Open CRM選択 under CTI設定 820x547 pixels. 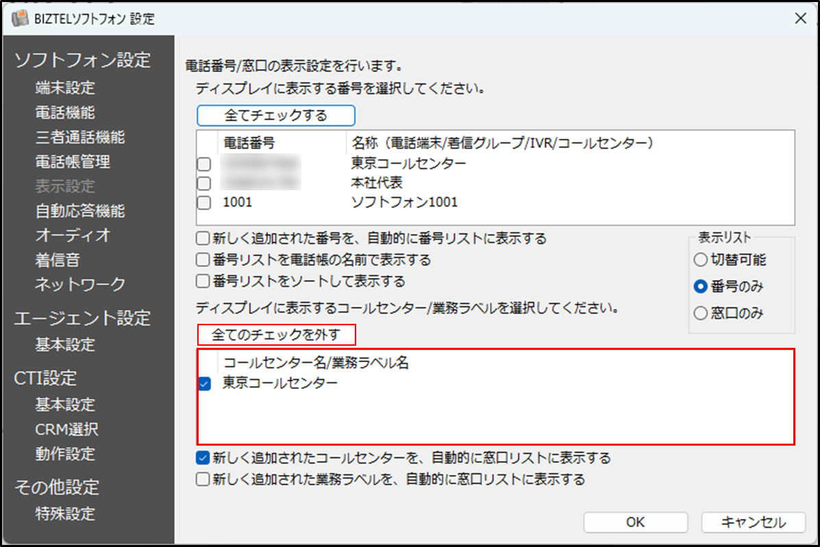pyautogui.click(x=66, y=429)
